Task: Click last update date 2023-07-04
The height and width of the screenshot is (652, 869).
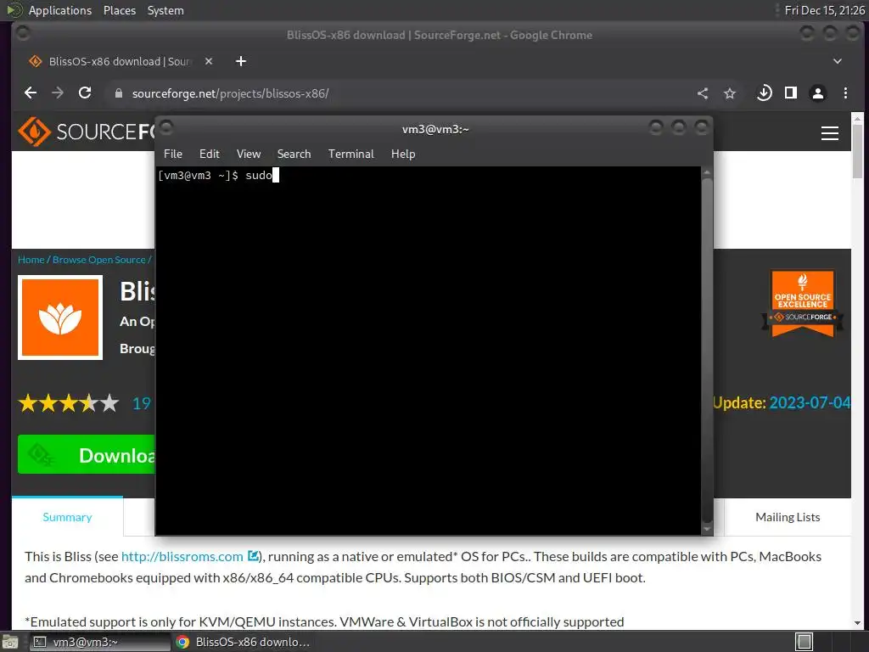Action: [x=810, y=402]
